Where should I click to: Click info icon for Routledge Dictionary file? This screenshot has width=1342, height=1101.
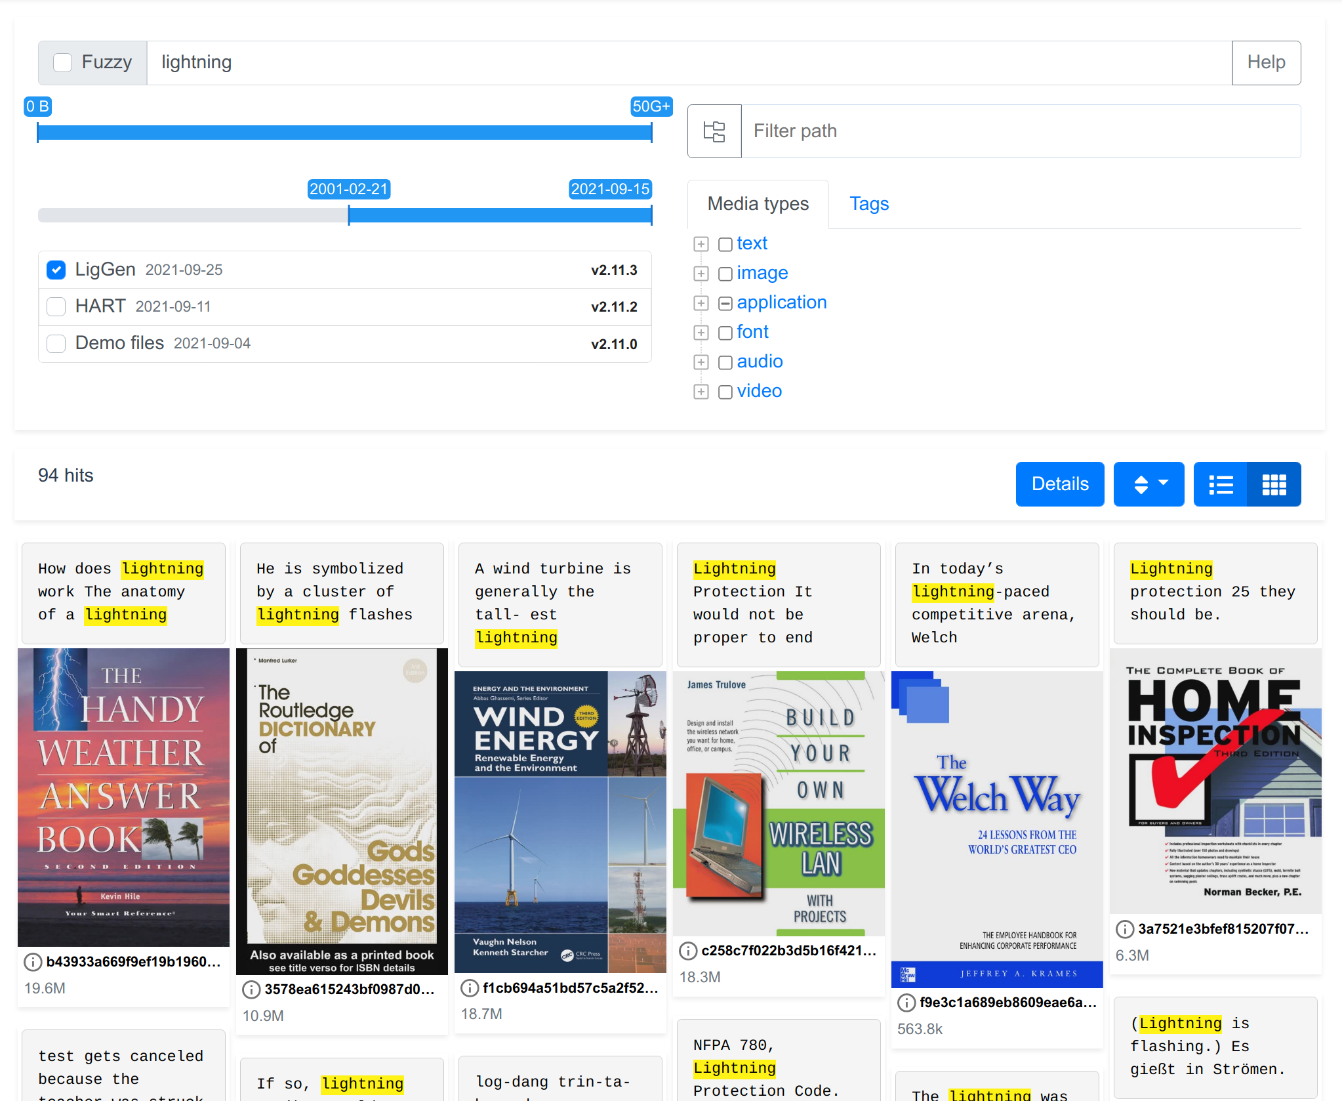click(x=251, y=989)
